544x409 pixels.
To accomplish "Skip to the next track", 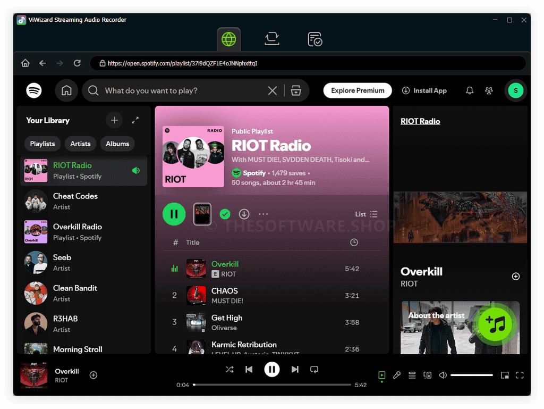I will [x=295, y=369].
